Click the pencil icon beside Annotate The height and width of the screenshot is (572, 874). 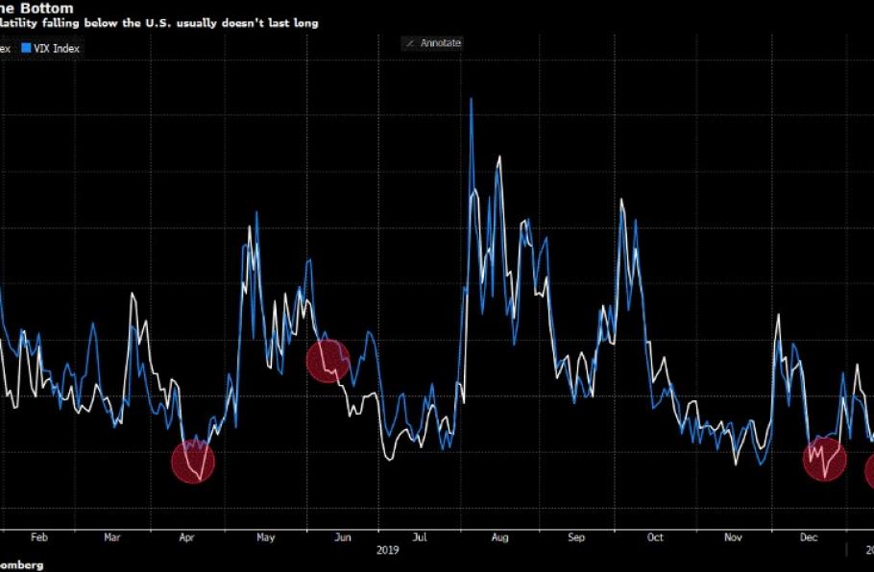pos(411,43)
